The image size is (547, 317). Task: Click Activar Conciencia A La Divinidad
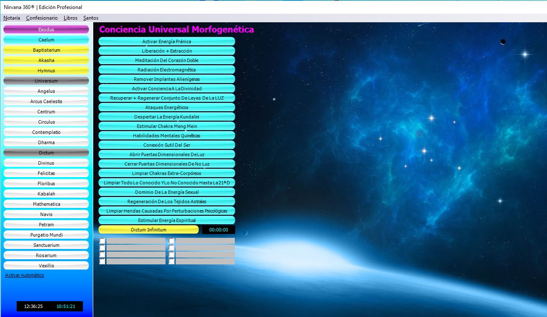coord(167,89)
